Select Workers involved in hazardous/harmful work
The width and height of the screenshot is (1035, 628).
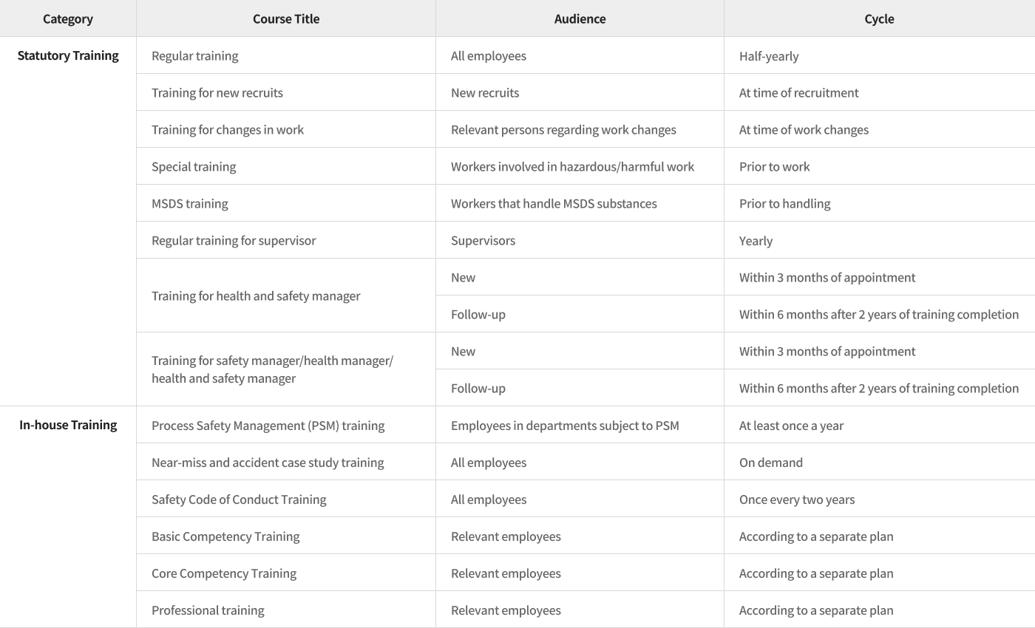(x=572, y=167)
